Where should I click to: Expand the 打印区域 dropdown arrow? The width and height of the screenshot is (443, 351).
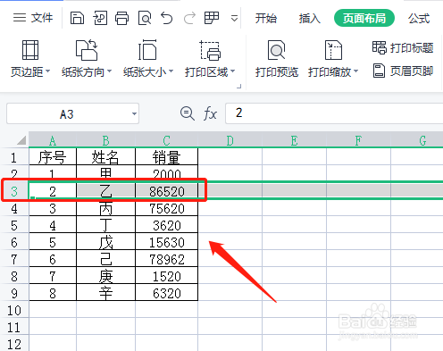[x=233, y=71]
